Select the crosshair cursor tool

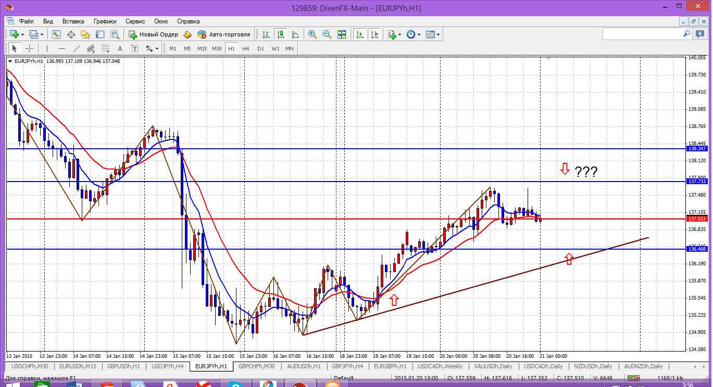30,48
